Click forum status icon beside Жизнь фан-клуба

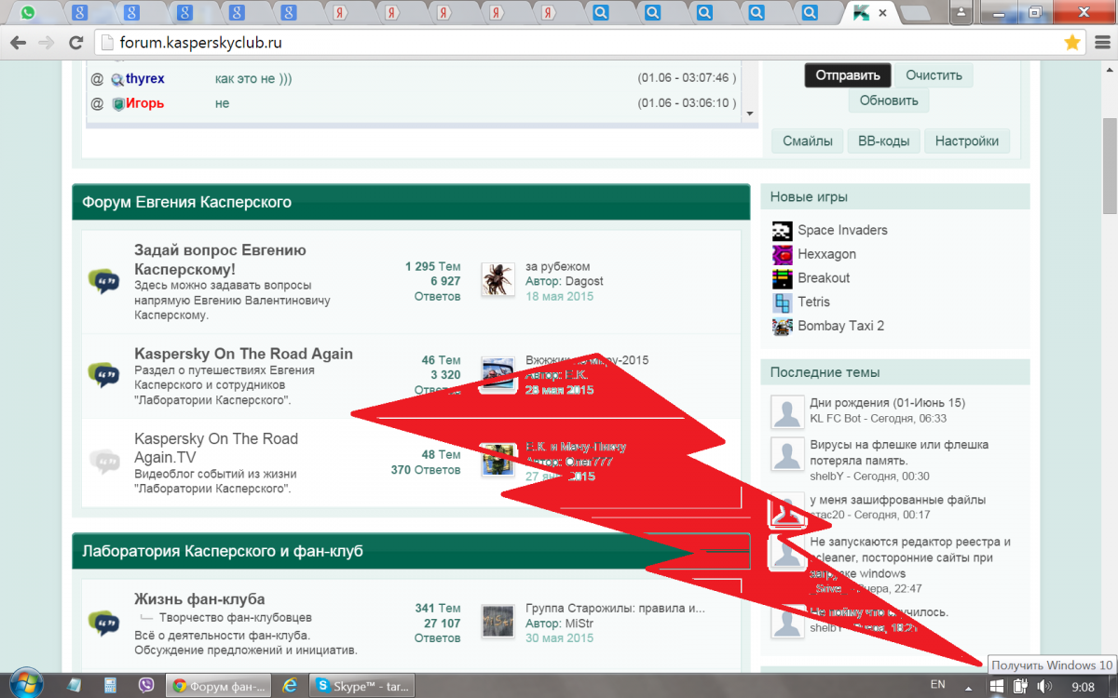point(103,622)
